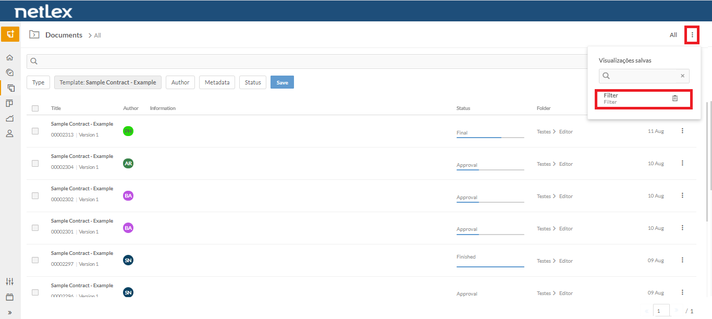The image size is (712, 319).
Task: Check the box for document 00002302
Action: 35,196
